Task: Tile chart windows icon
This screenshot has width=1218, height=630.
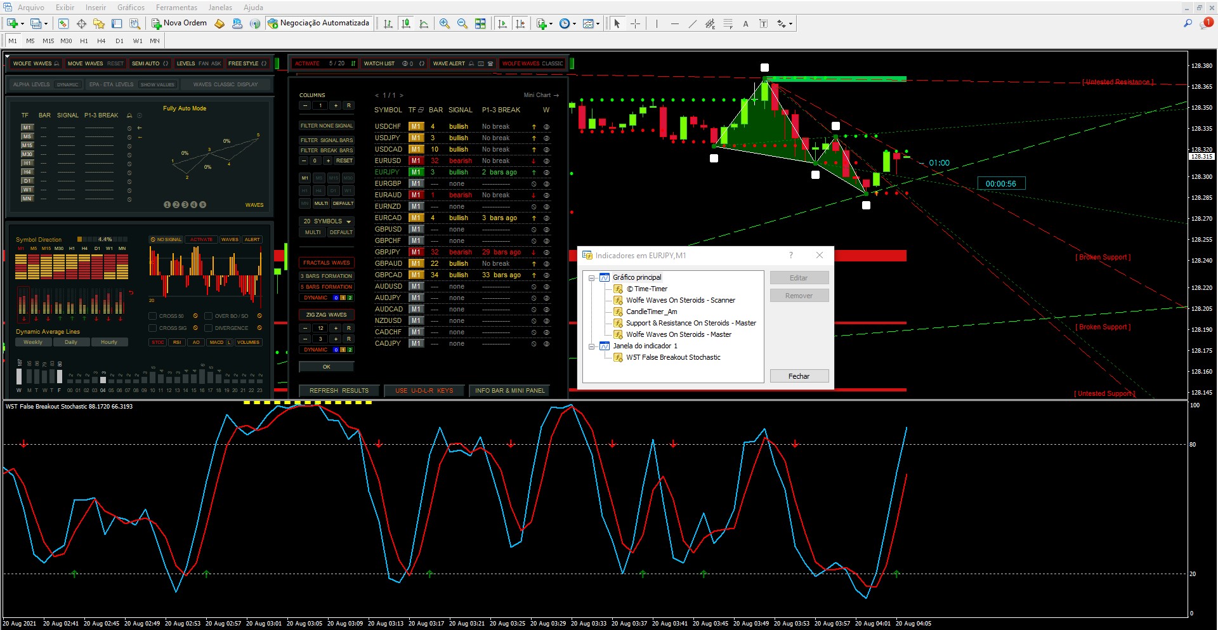Action: tap(480, 23)
